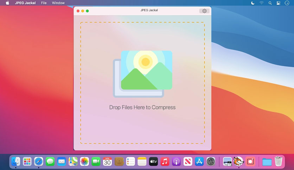This screenshot has width=294, height=170.
Task: Open System Preferences from the Dock
Action: (x=211, y=161)
